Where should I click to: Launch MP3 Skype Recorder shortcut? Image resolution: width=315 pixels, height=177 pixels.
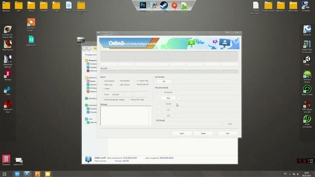pyautogui.click(x=307, y=107)
